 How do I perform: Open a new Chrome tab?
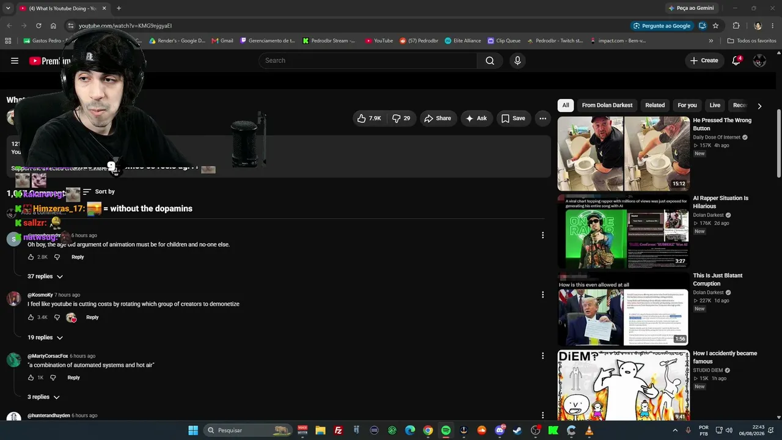point(119,9)
